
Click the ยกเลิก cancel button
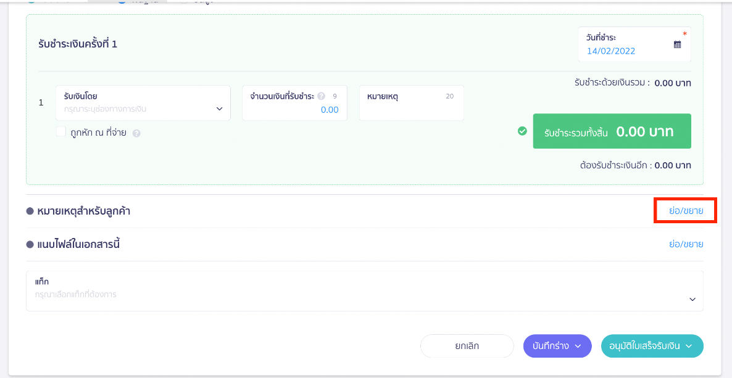pos(467,346)
